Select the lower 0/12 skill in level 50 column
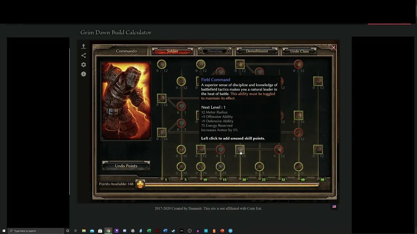The height and width of the screenshot is (234, 417). (x=318, y=149)
